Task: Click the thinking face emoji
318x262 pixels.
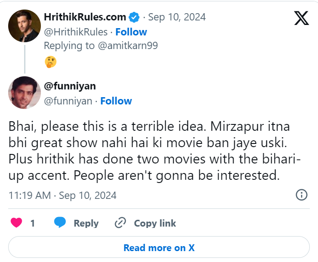Action: 50,62
